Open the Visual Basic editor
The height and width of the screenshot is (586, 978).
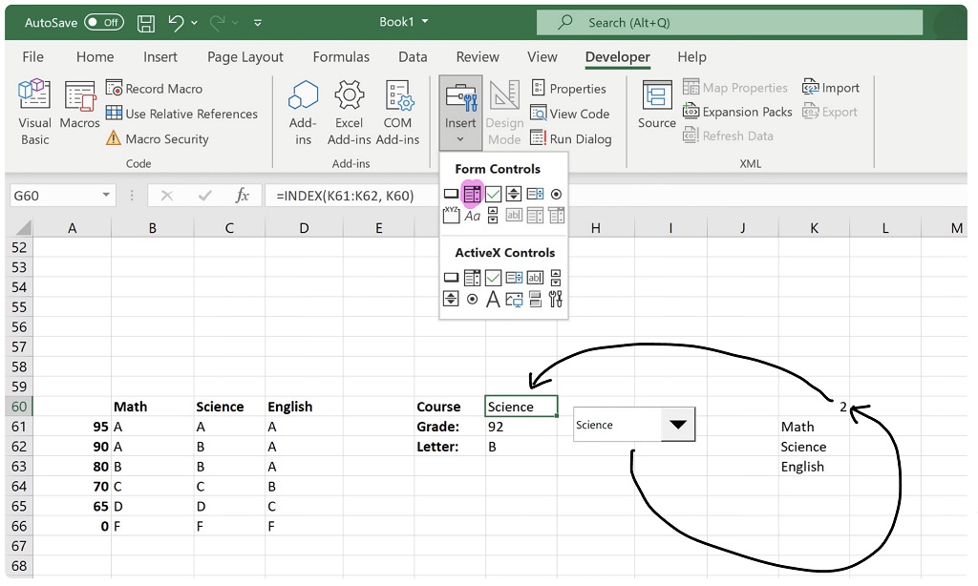click(35, 112)
